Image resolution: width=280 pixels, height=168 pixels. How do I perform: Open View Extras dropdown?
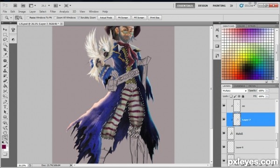point(32,6)
